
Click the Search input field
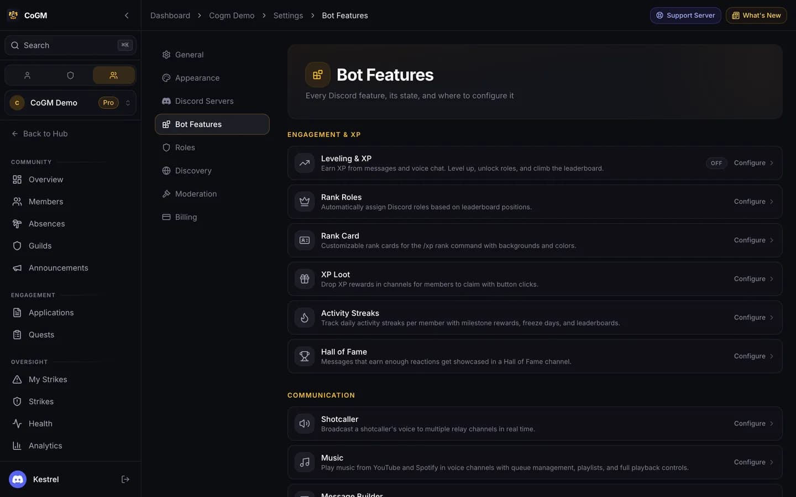(x=70, y=45)
